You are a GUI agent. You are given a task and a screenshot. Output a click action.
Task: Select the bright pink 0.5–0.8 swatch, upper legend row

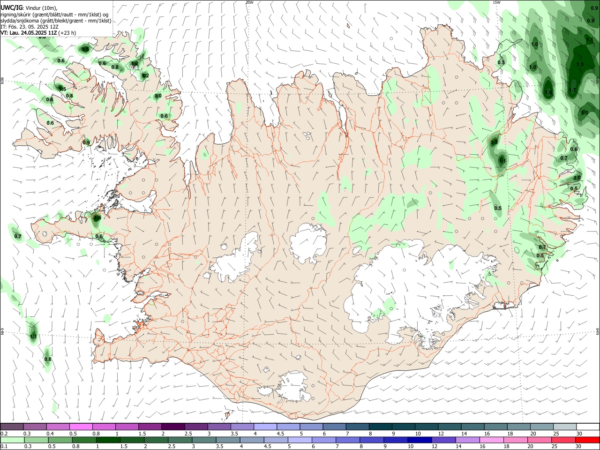[x=81, y=427]
